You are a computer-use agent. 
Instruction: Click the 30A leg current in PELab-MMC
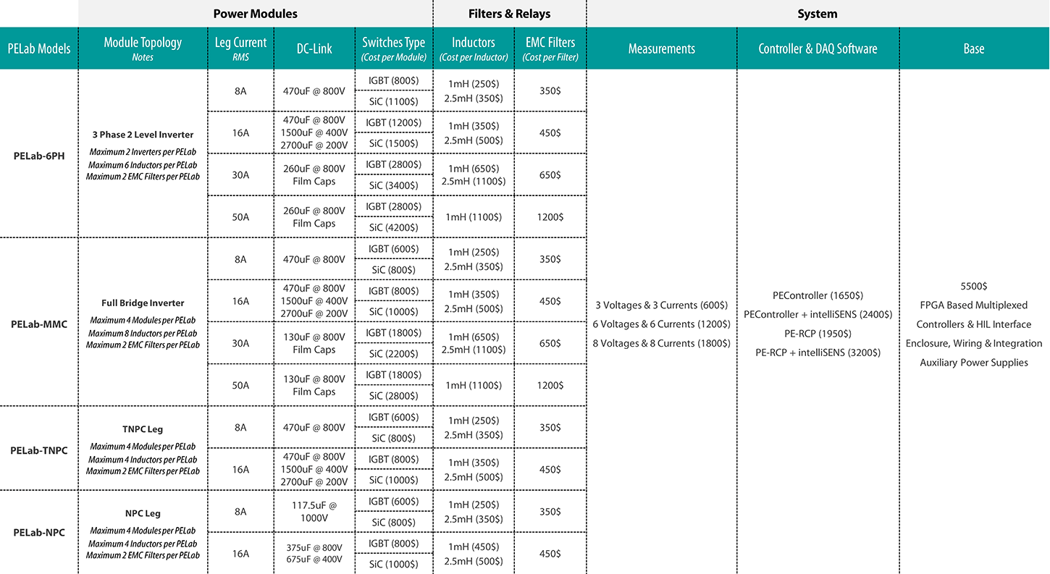(x=240, y=343)
